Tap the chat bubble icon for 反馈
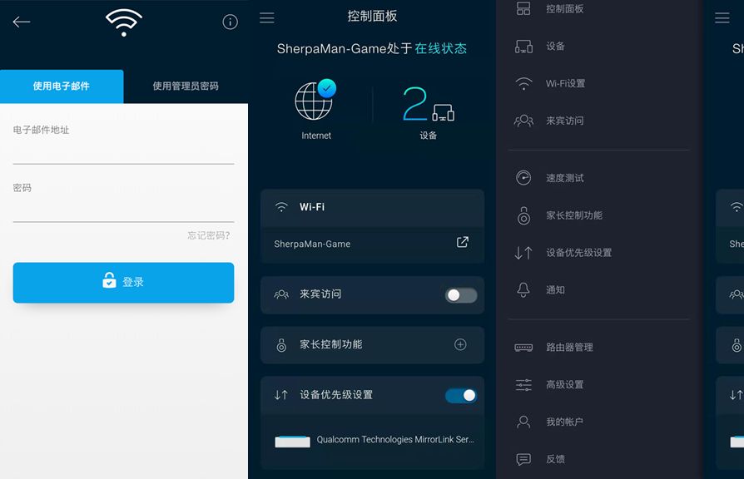The image size is (744, 479). pos(523,459)
